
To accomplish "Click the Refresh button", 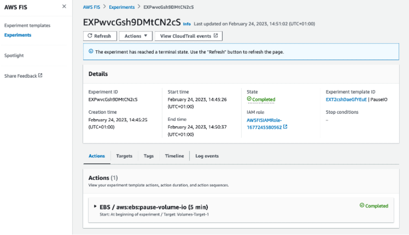I will coord(100,36).
